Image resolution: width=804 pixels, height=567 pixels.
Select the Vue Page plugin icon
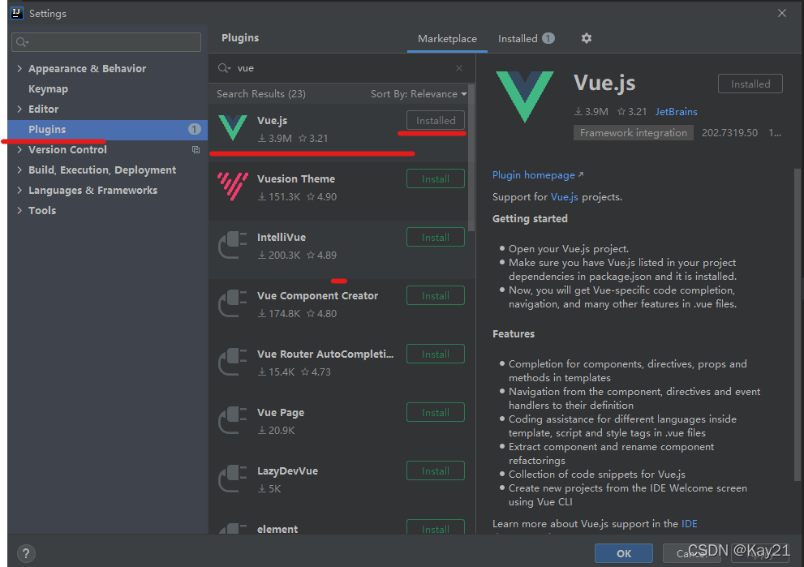[x=233, y=420]
